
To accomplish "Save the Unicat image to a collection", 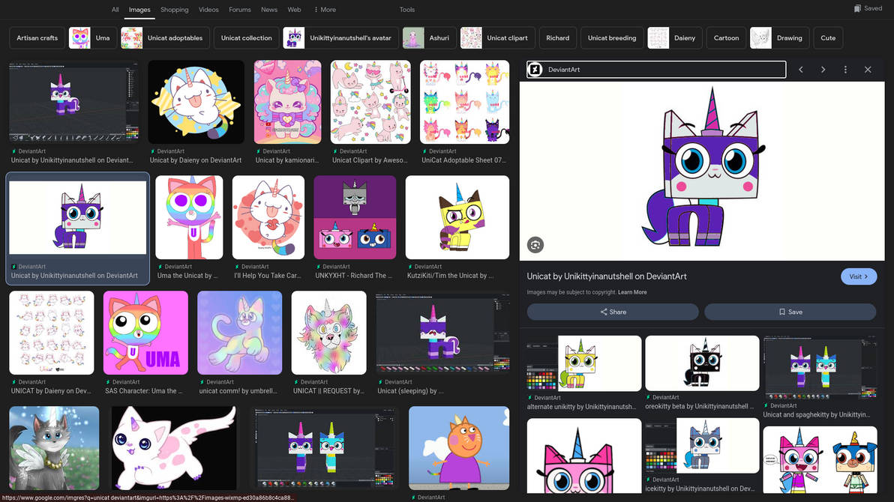I will point(790,312).
